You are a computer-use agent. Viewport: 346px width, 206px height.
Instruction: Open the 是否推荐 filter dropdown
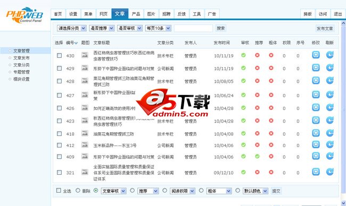tap(102, 28)
